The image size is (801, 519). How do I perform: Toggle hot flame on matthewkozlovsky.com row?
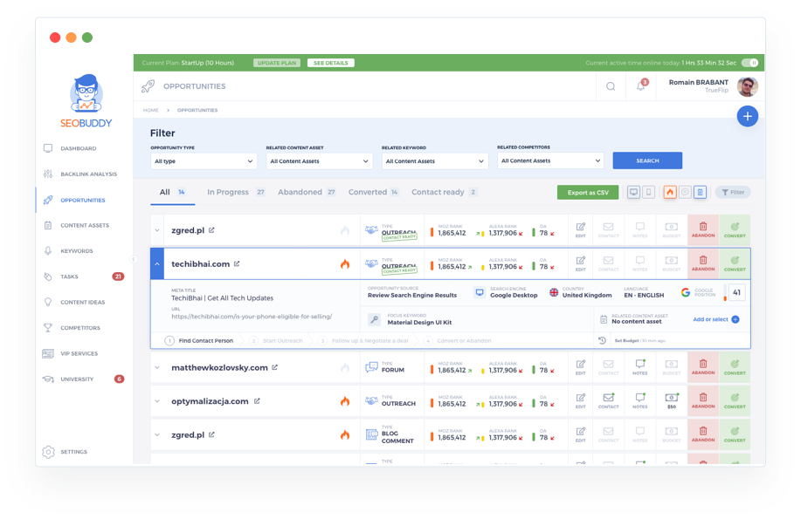pos(345,367)
